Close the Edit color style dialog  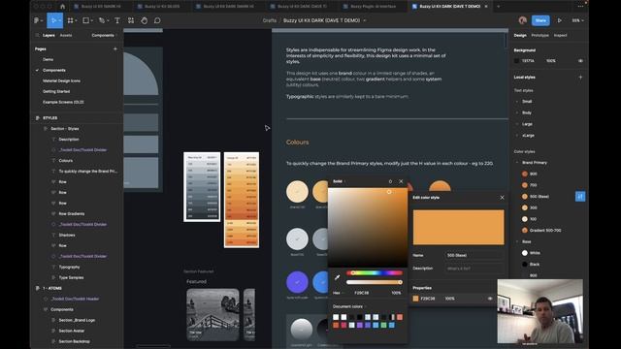pyautogui.click(x=503, y=198)
